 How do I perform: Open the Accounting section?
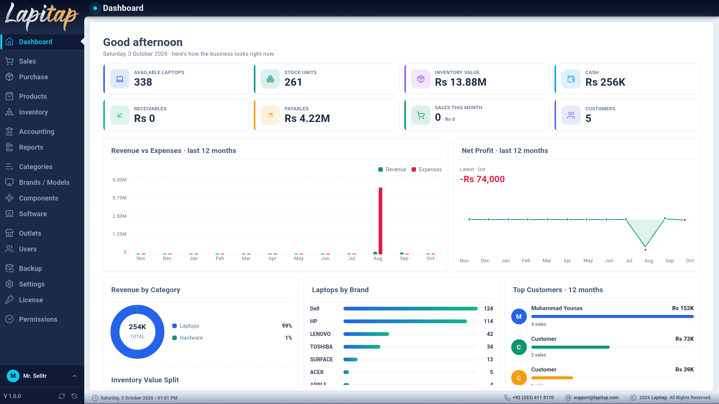coord(42,131)
